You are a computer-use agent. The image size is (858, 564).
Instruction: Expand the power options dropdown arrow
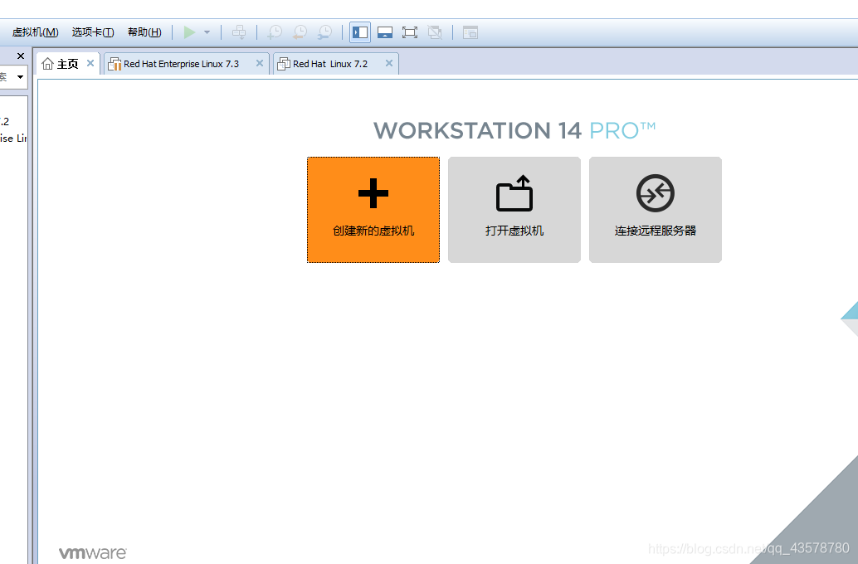(x=207, y=32)
